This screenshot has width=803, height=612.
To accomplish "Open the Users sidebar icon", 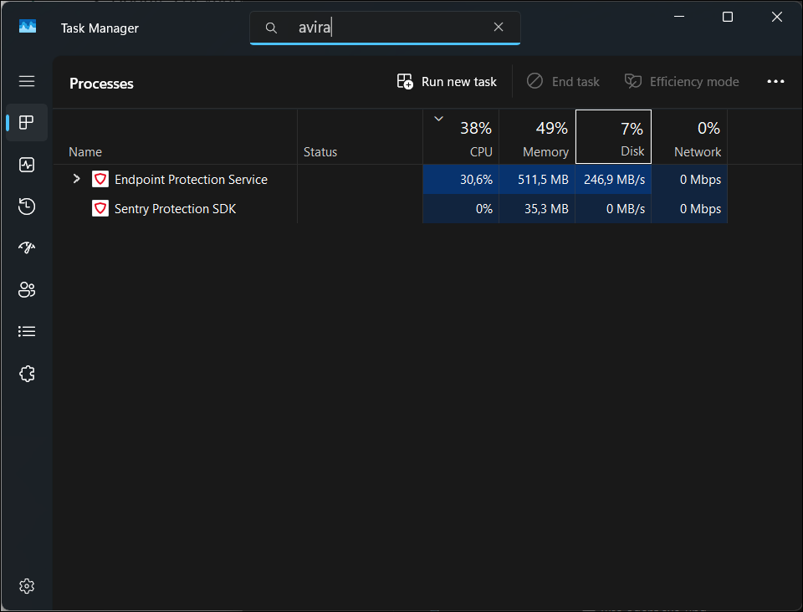I will click(27, 289).
